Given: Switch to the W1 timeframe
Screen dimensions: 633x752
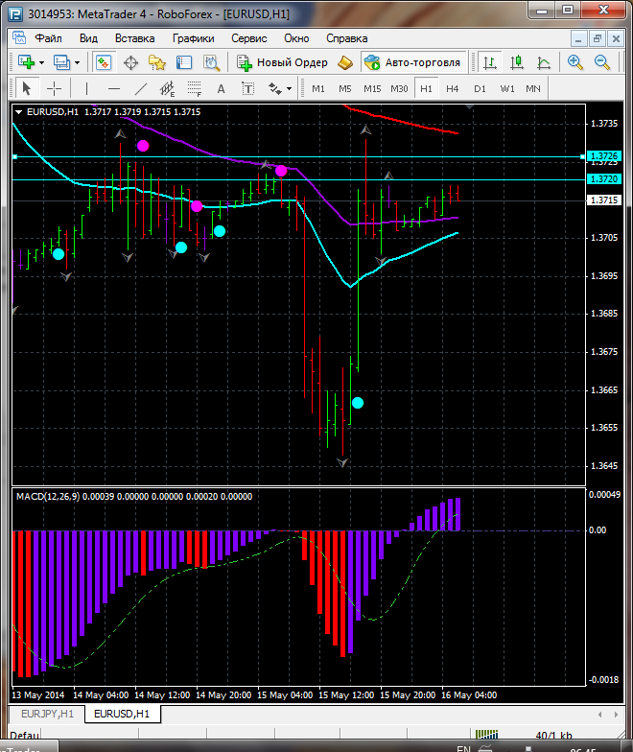Looking at the screenshot, I should [506, 88].
